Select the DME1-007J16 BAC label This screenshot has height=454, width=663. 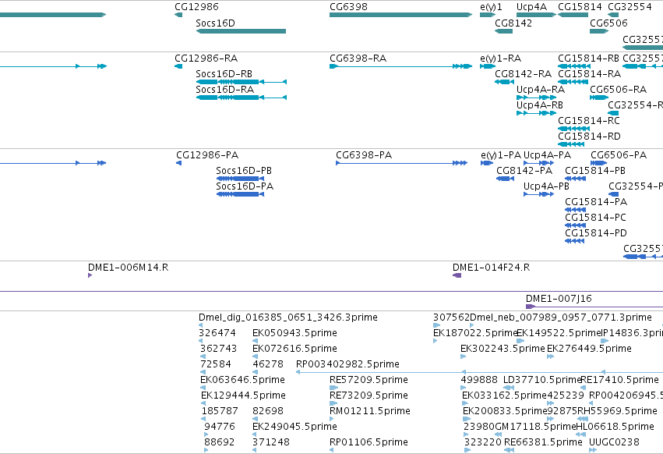[559, 299]
